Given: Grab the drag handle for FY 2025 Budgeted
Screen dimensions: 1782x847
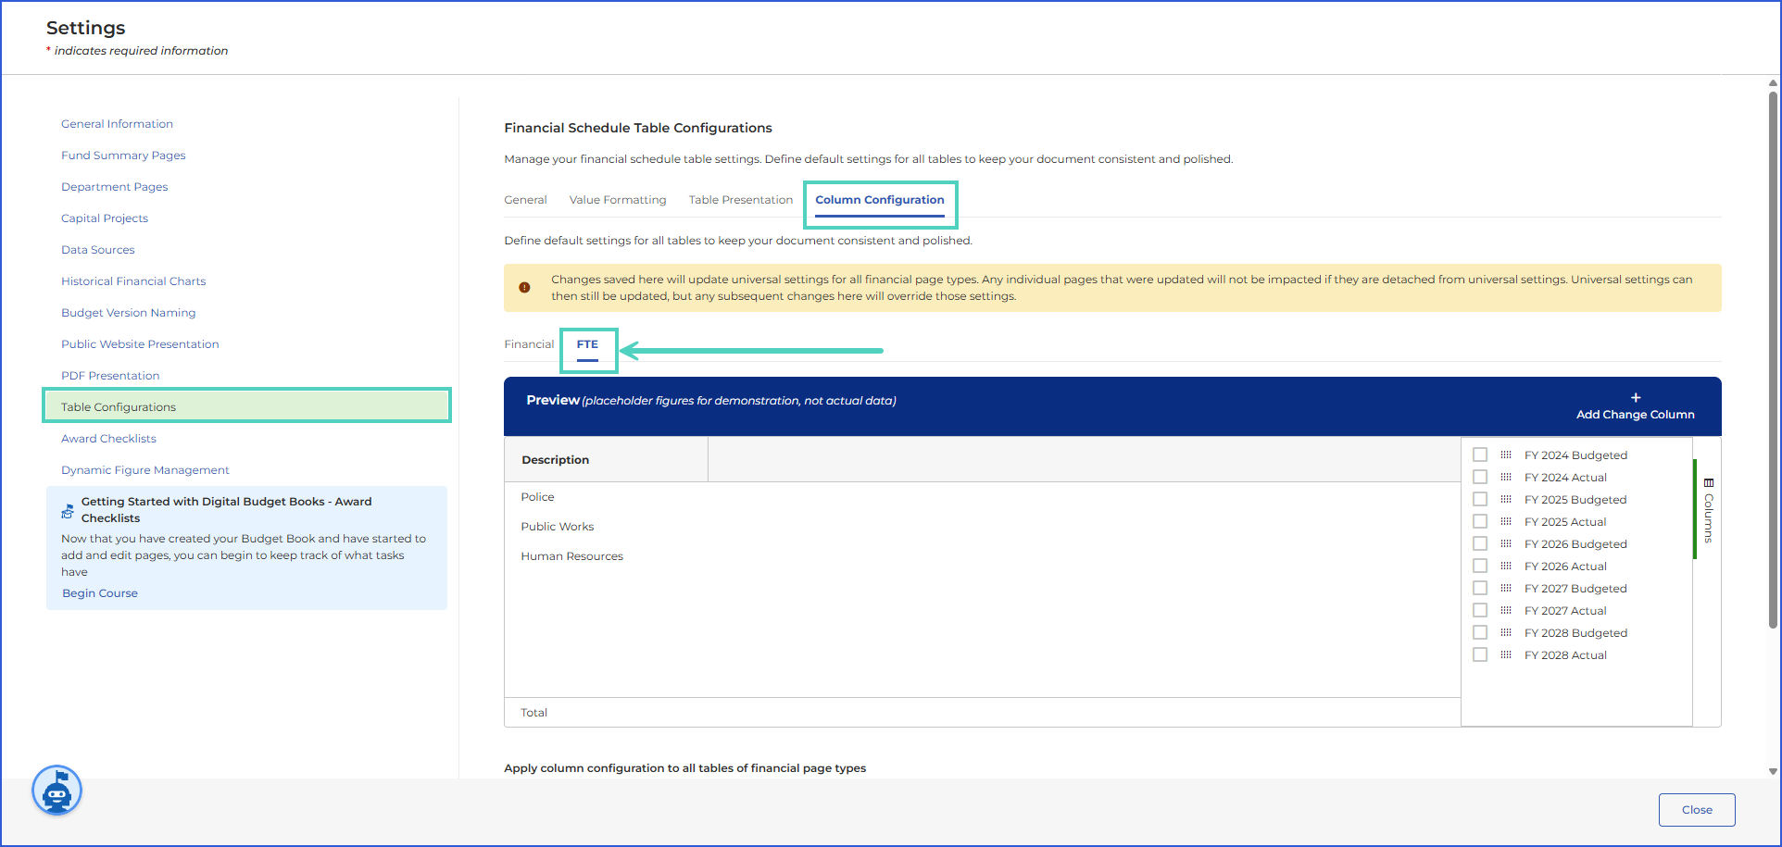Looking at the screenshot, I should coord(1506,499).
